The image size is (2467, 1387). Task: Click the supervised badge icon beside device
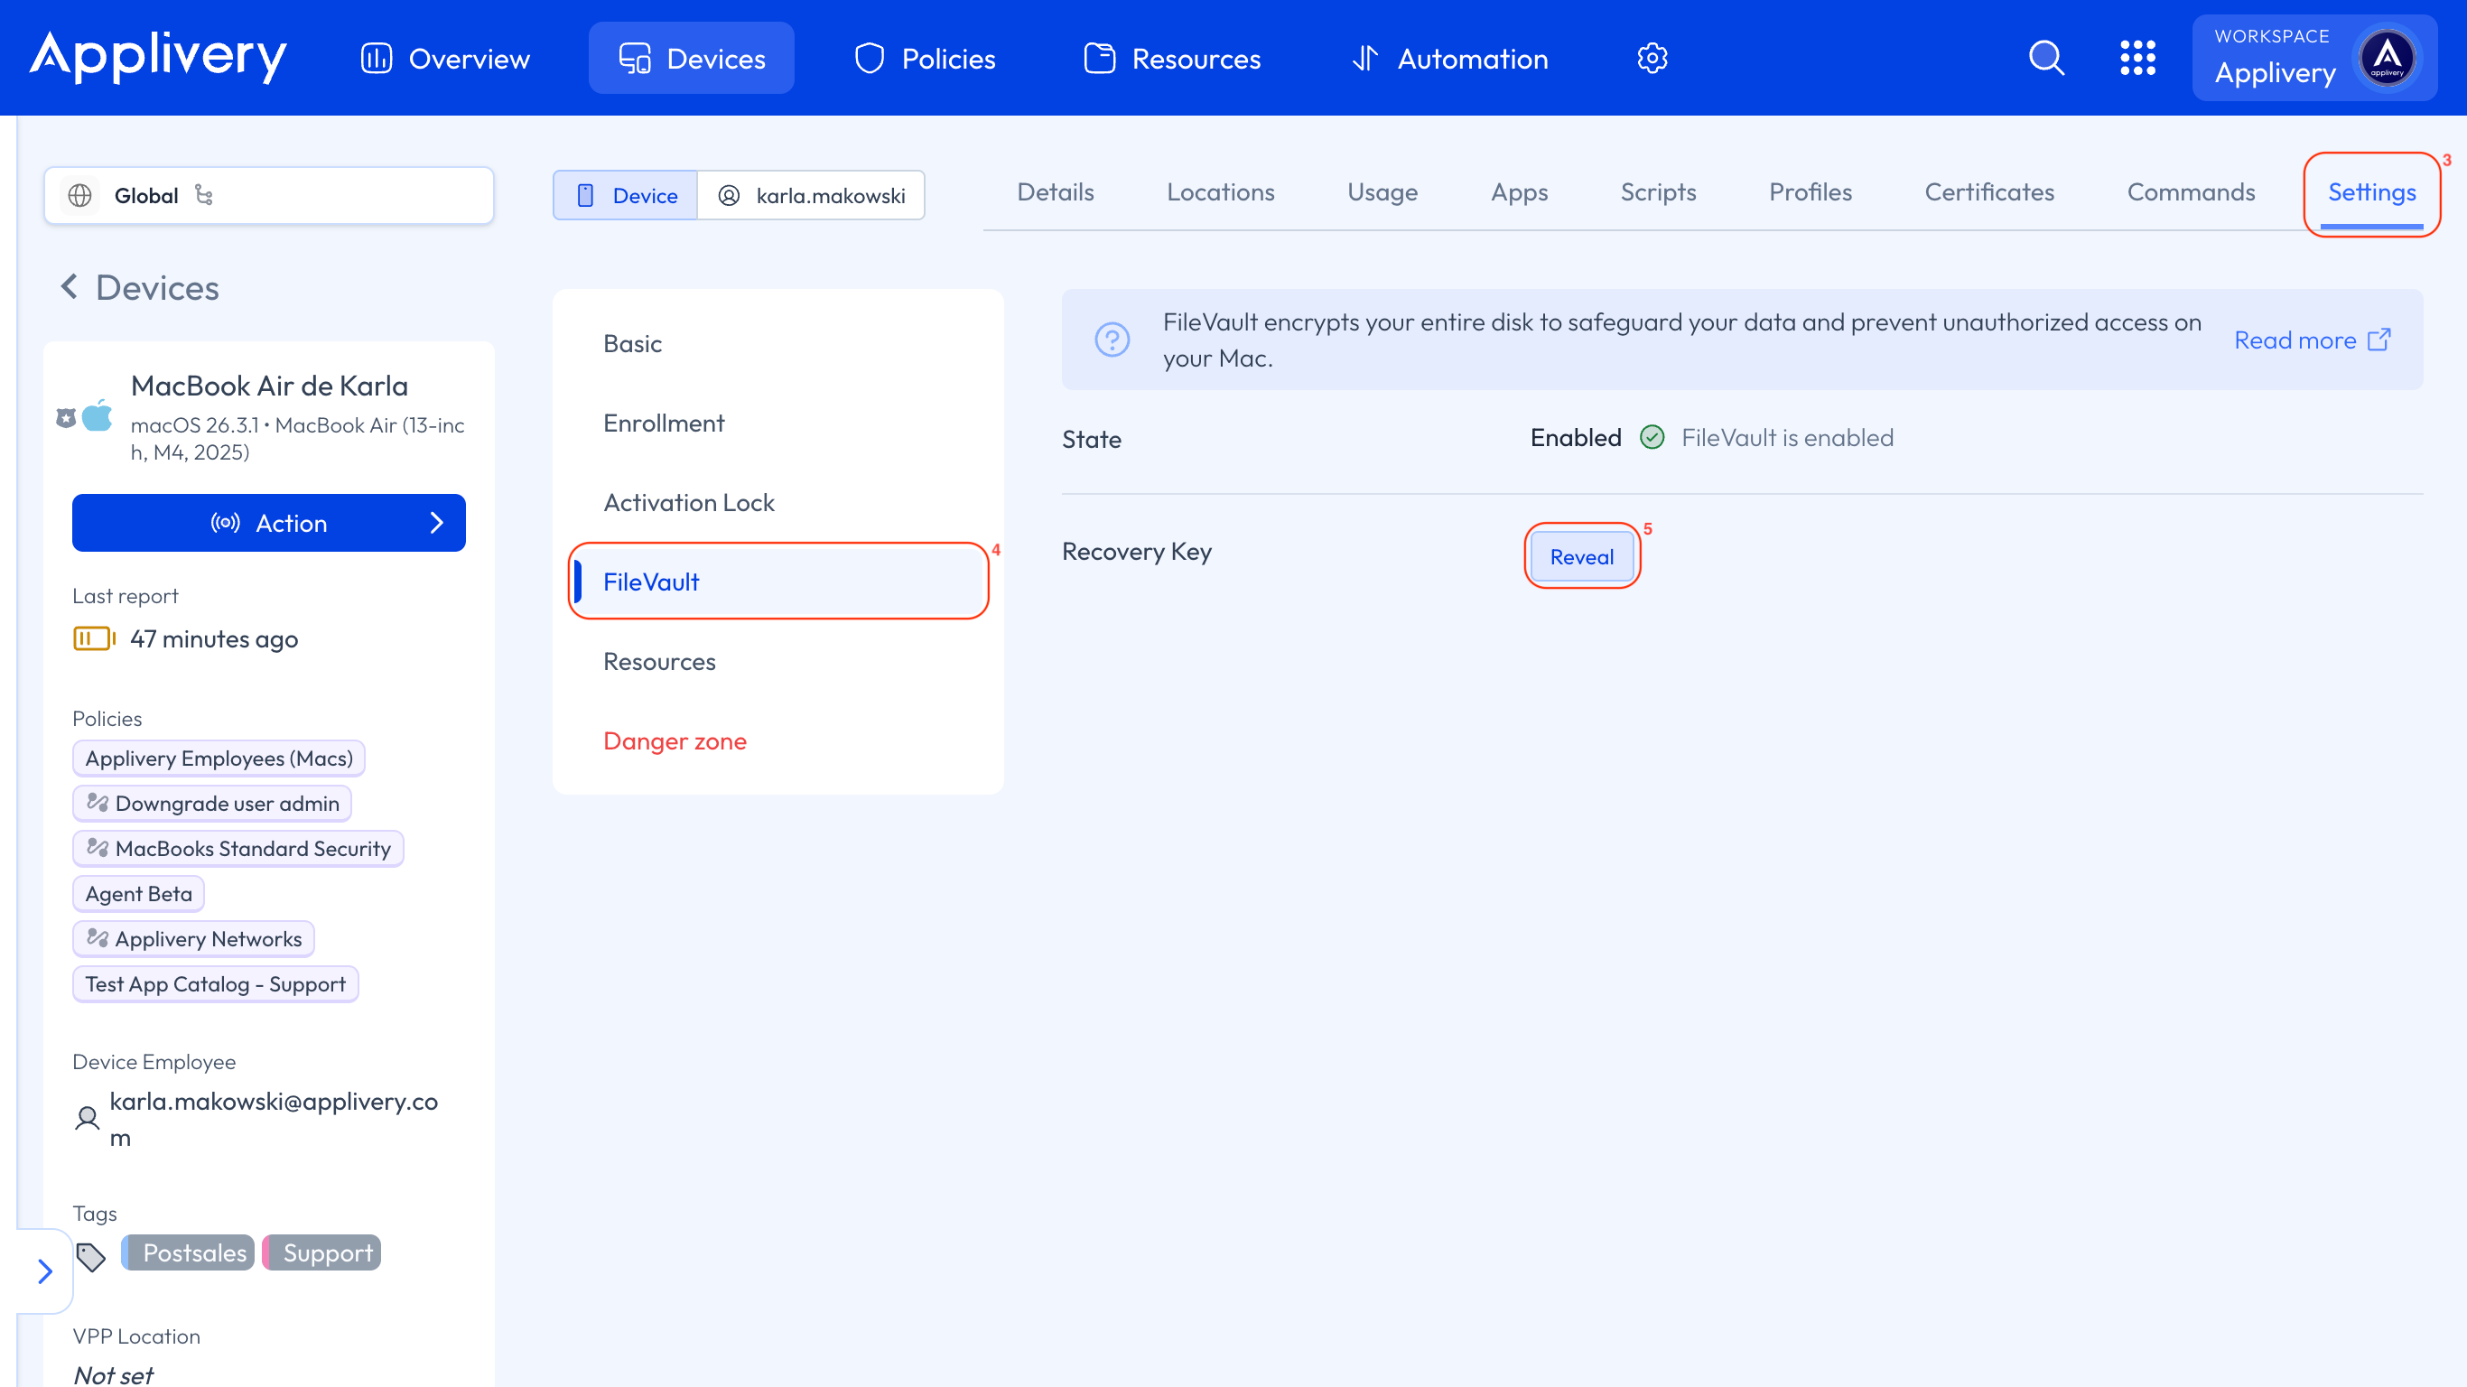click(66, 417)
